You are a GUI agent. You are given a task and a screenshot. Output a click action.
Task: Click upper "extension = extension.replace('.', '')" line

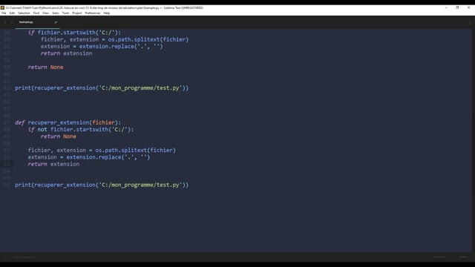click(x=102, y=46)
